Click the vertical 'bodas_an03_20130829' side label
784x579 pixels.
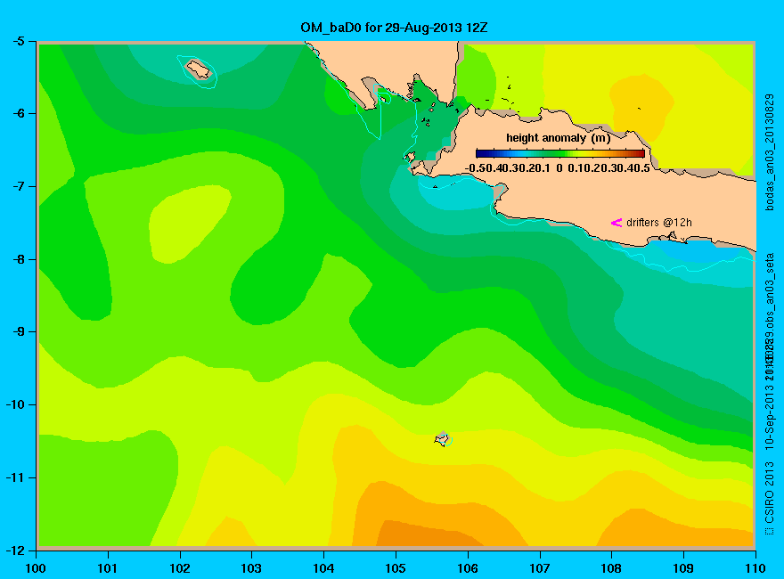(770, 152)
